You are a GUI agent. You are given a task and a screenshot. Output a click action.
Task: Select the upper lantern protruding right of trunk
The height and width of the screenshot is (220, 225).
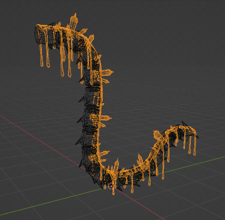tap(107, 73)
